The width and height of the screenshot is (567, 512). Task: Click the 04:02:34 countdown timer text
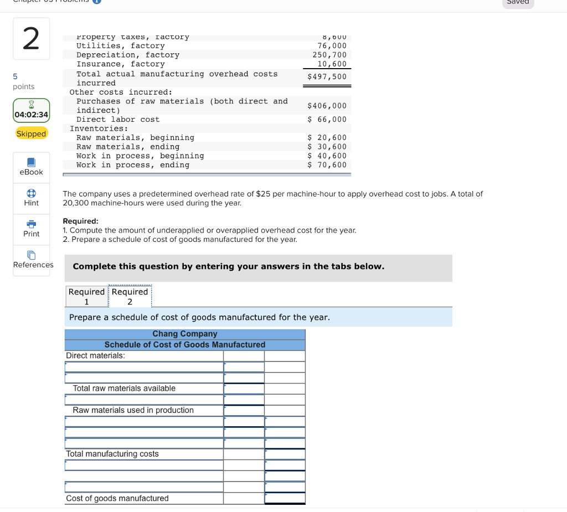click(31, 115)
